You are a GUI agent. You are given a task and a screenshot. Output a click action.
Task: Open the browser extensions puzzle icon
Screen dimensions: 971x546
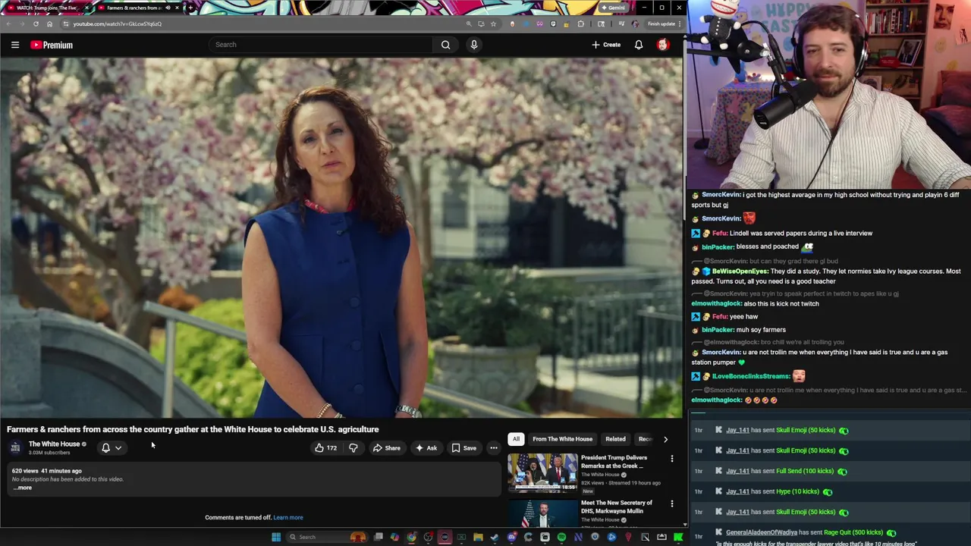tap(581, 24)
